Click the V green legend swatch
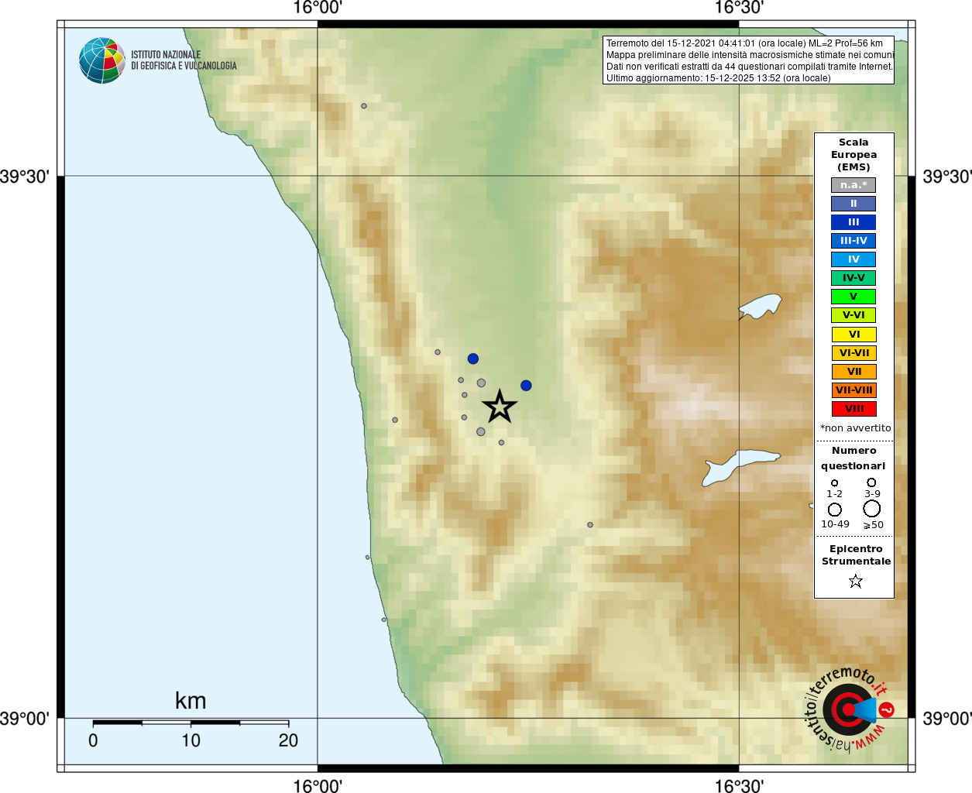972x793 pixels. 854,297
